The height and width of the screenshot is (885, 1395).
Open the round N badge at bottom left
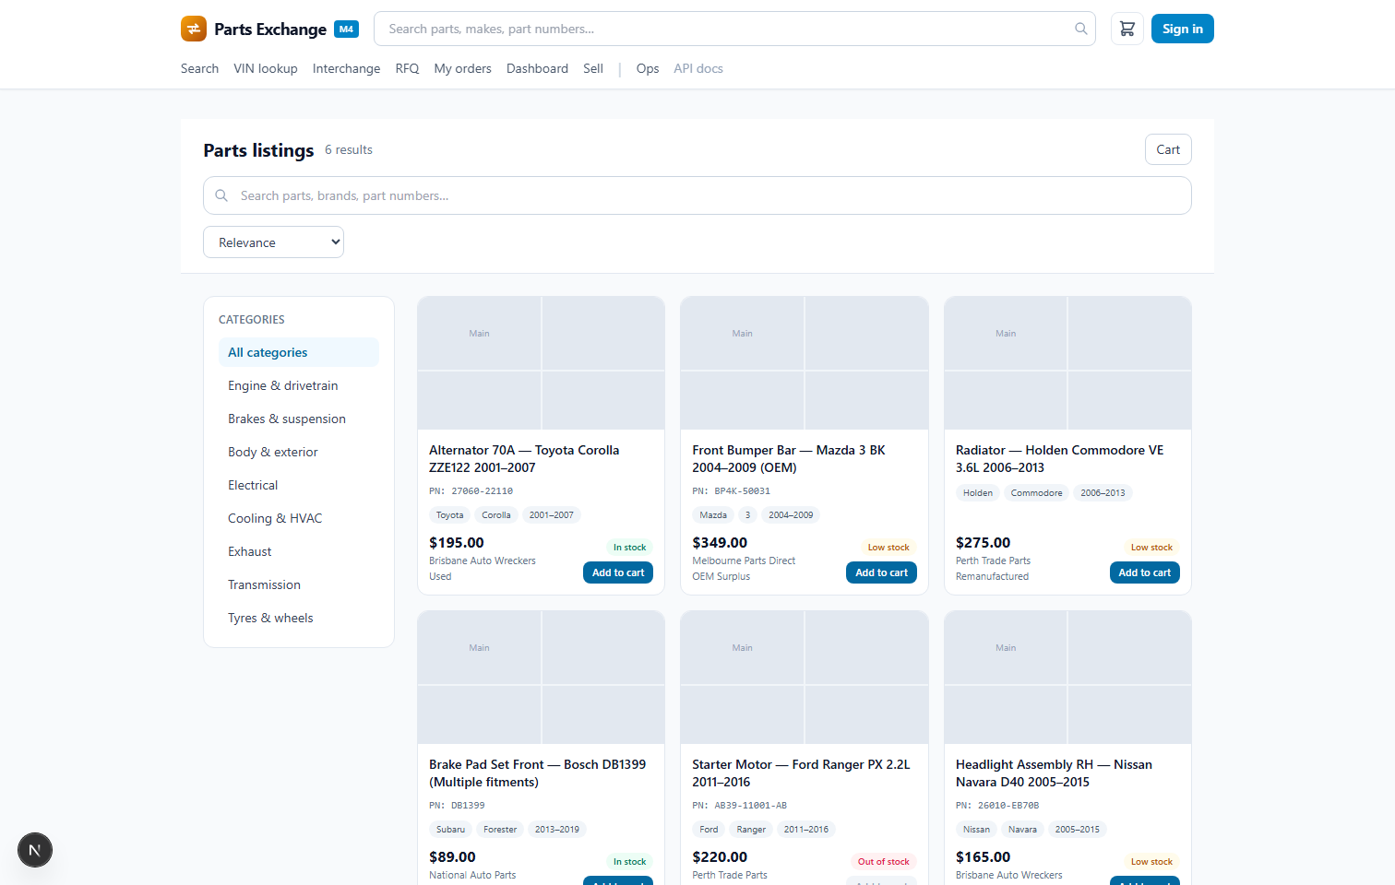pos(35,850)
